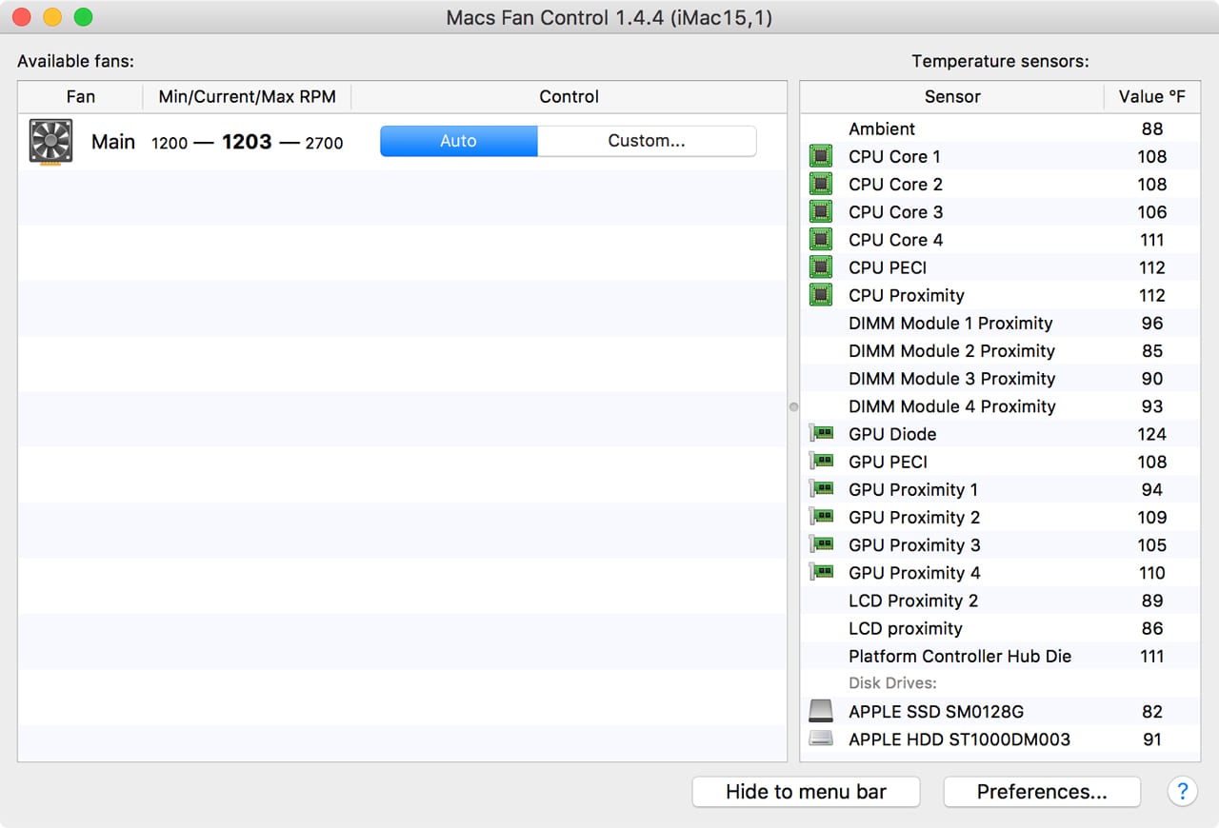Viewport: 1219px width, 828px height.
Task: Open the Preferences... dialog
Action: 1041,791
